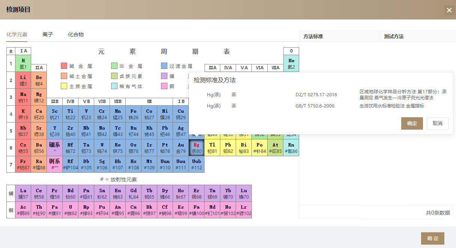This screenshot has width=456, height=248.
Task: Select the Uranium (U) element cell
Action: pos(71,210)
